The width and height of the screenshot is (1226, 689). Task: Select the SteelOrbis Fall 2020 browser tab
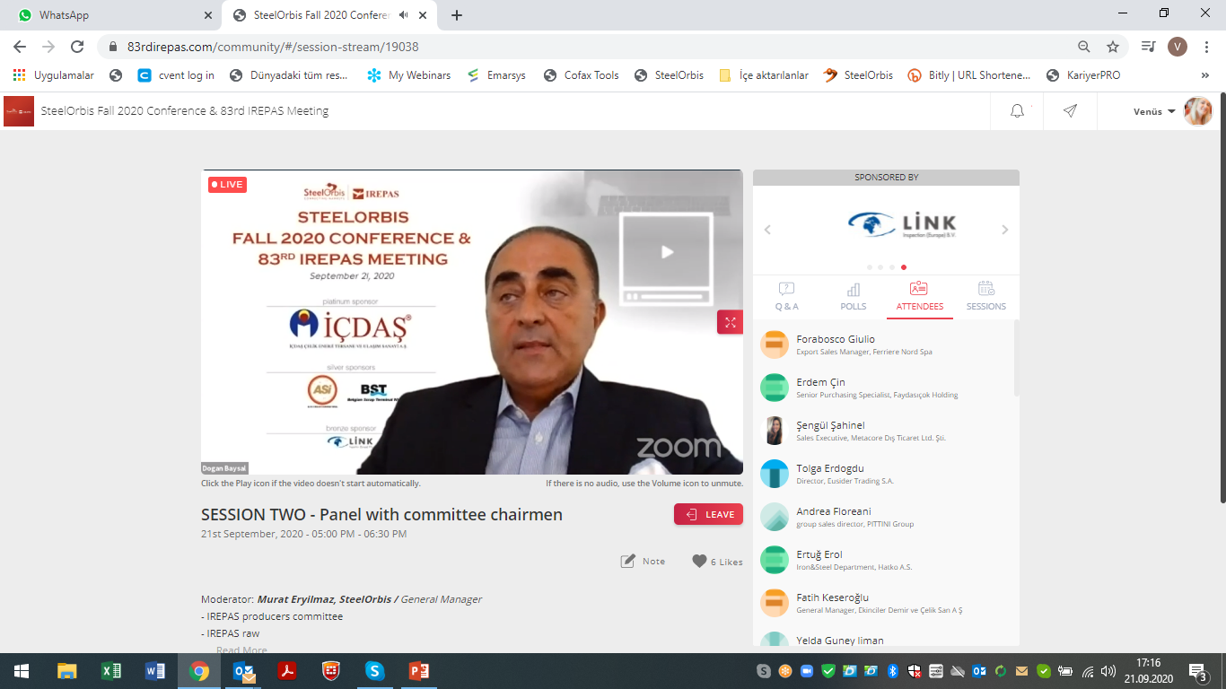(330, 15)
